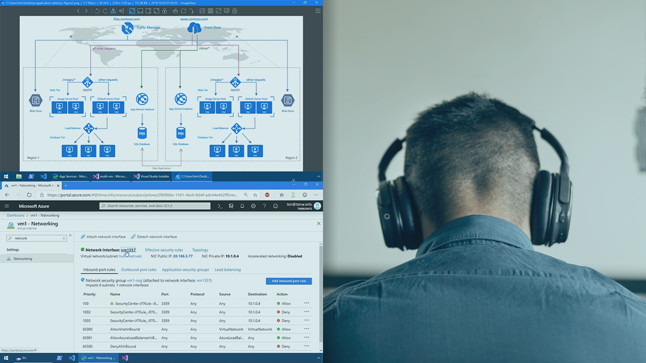Open Azure notifications bell
The image size is (646, 363).
242,206
